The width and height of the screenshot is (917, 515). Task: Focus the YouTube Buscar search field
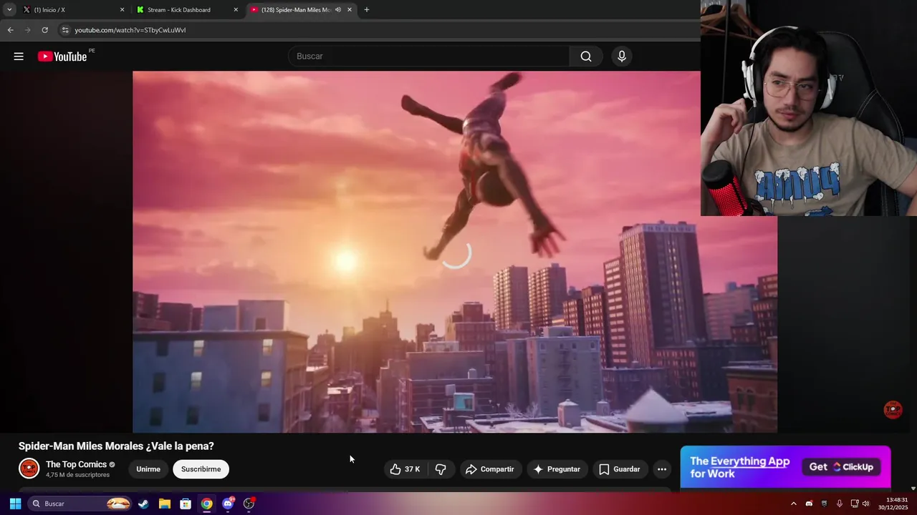tap(428, 57)
